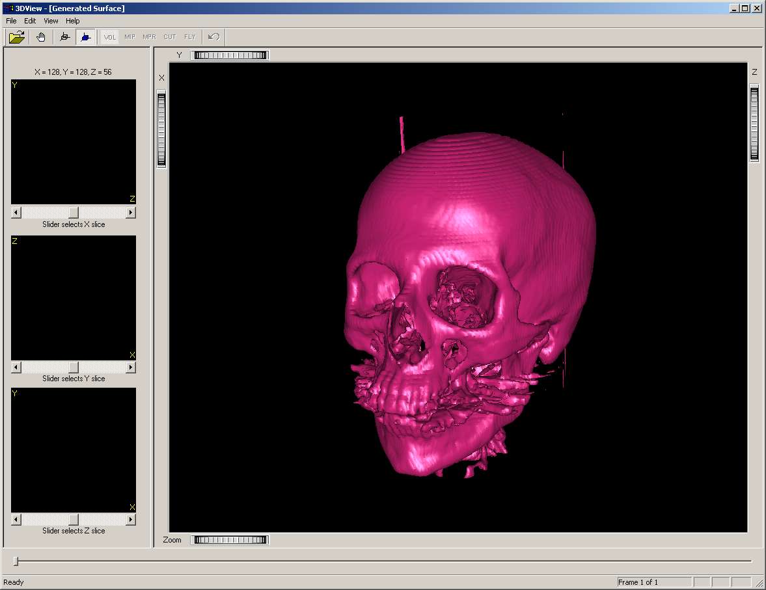Toggle VOL volume rendering mode
Screen dimensions: 766x590
110,37
